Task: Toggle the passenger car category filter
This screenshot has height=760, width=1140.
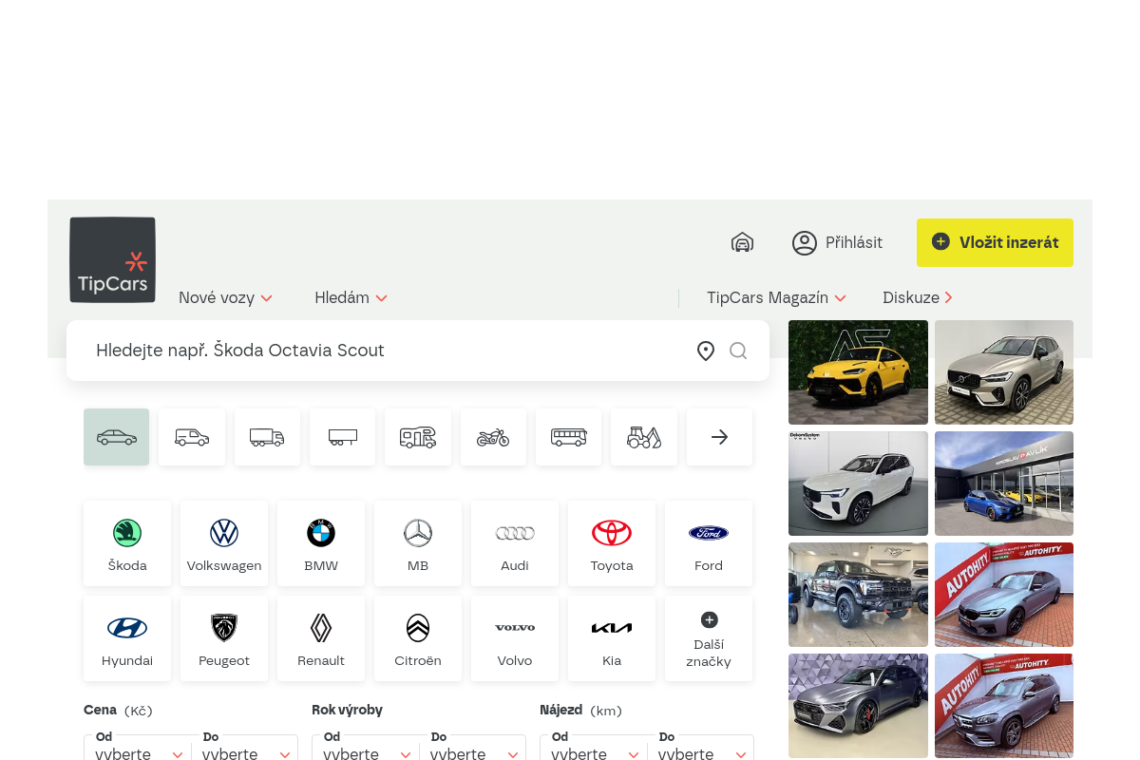Action: 116,436
